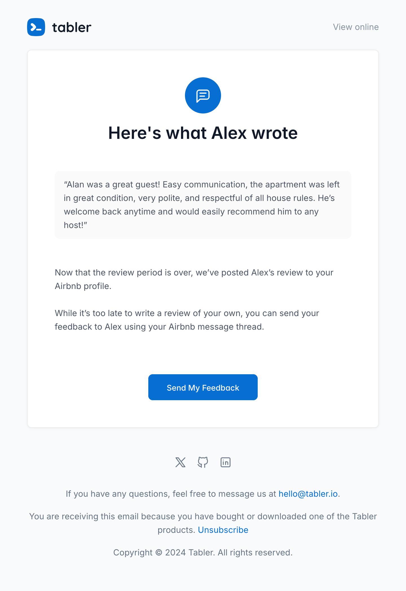Click the Unsubscribe link

(x=223, y=530)
